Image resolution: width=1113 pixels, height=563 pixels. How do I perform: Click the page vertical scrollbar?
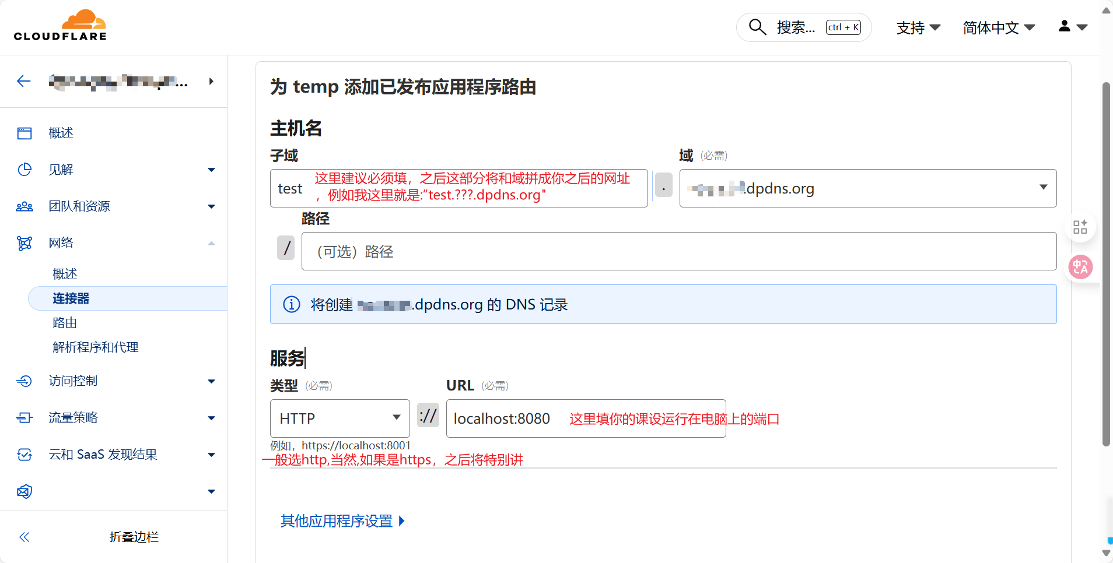[x=1106, y=264]
